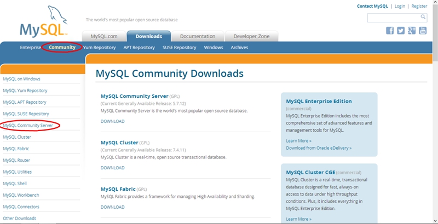
Task: Click the Register link
Action: [419, 6]
